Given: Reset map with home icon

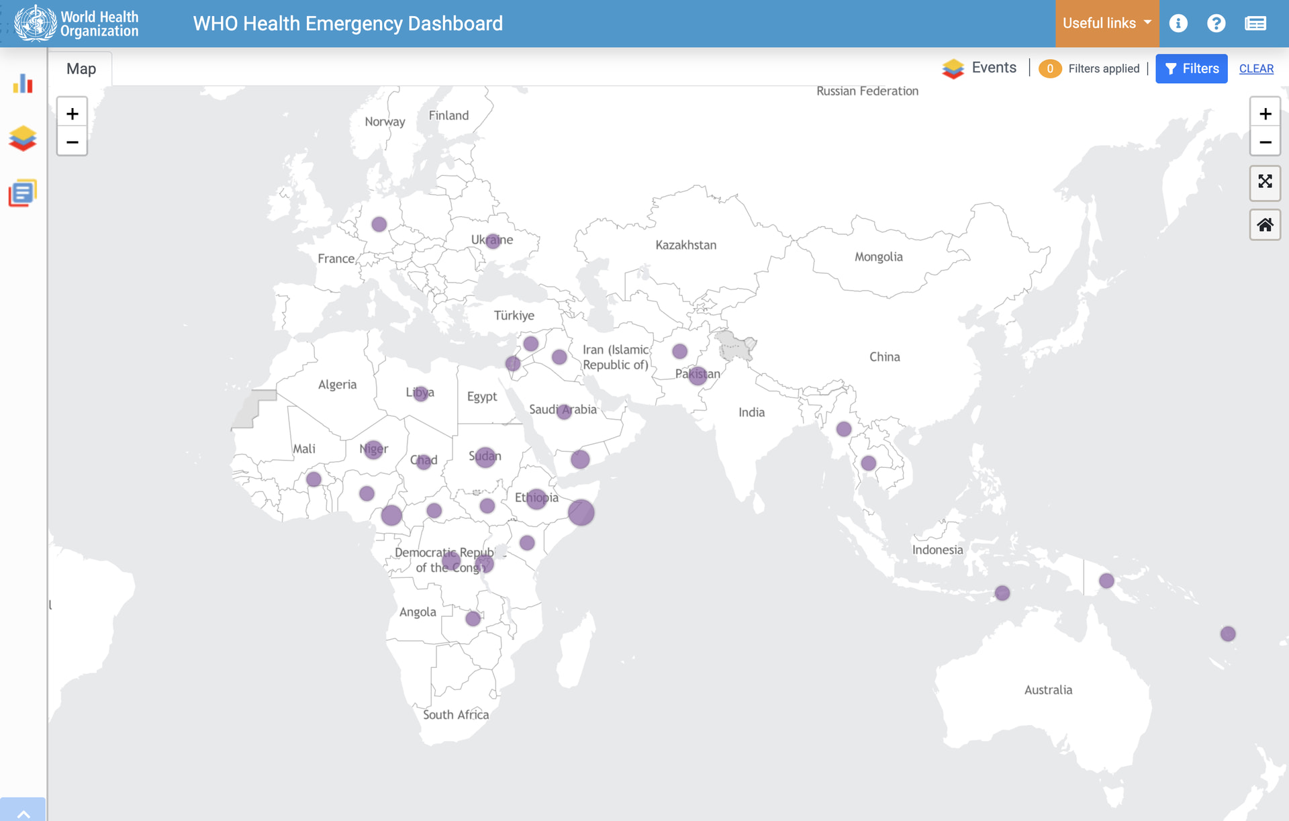Looking at the screenshot, I should tap(1265, 224).
